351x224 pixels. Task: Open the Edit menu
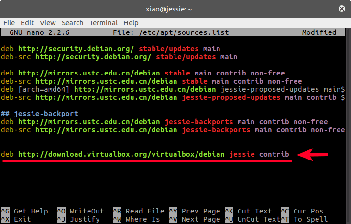coord(27,23)
